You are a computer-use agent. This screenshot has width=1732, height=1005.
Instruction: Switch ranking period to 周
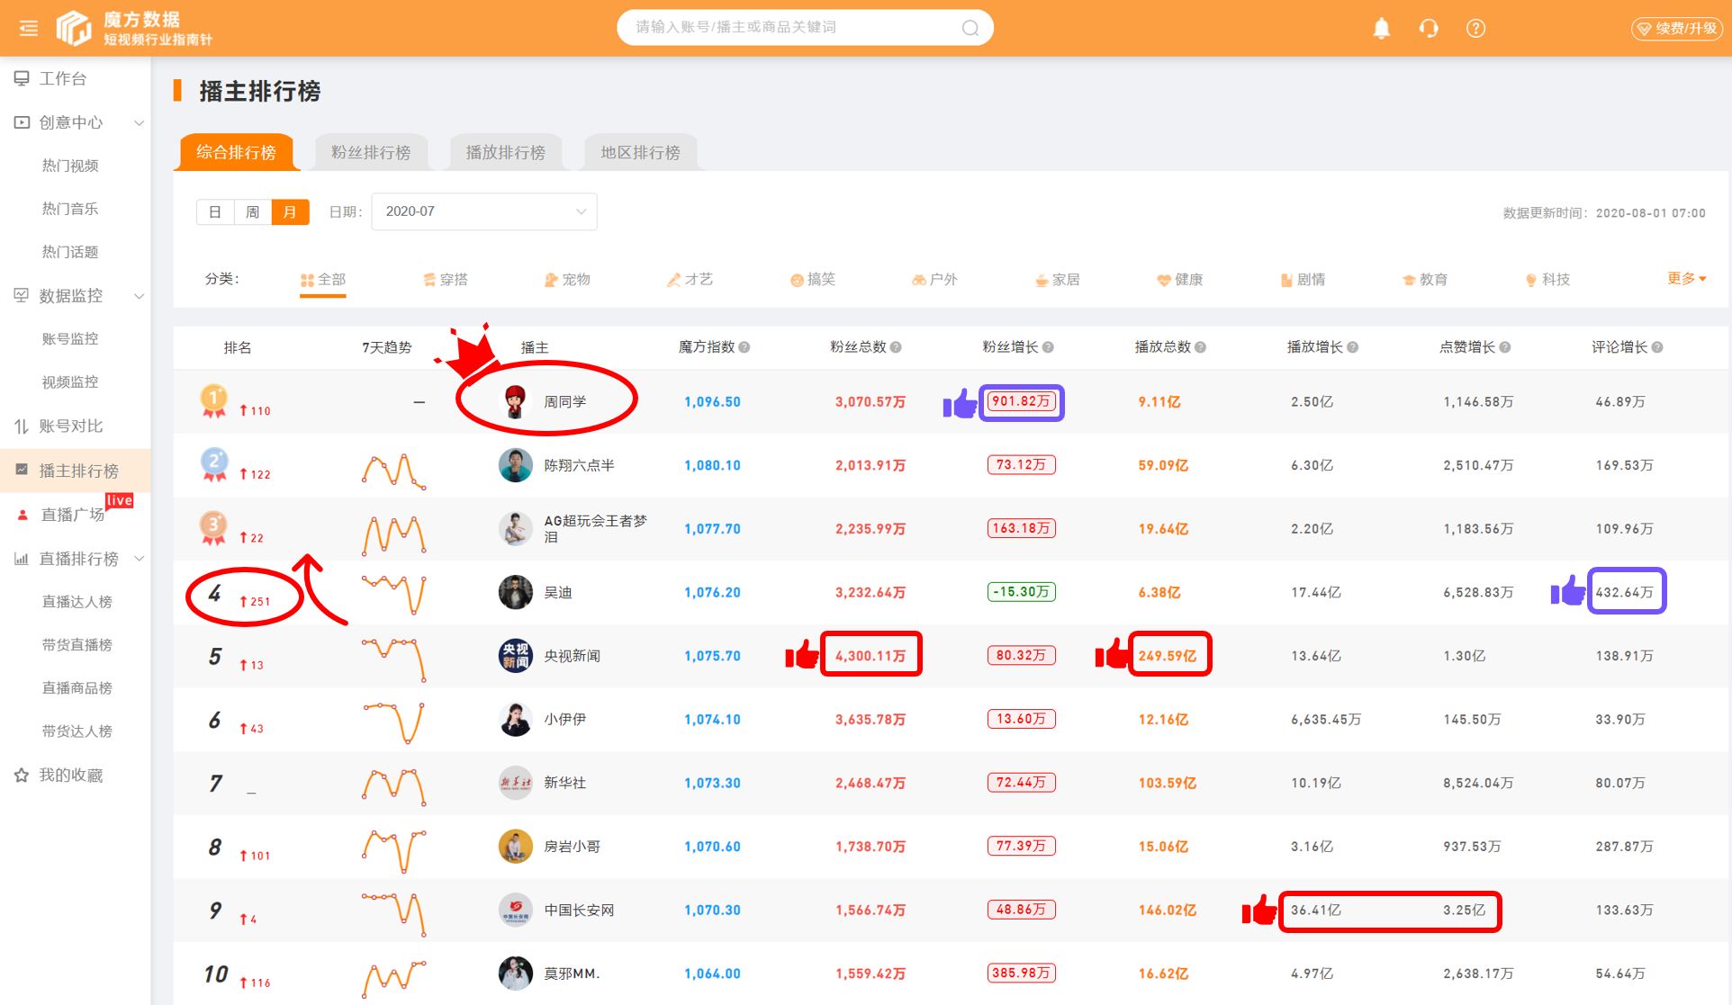pos(253,211)
